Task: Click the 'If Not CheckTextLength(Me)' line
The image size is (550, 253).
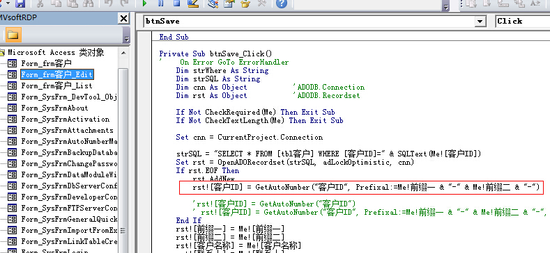Action: tap(259, 121)
